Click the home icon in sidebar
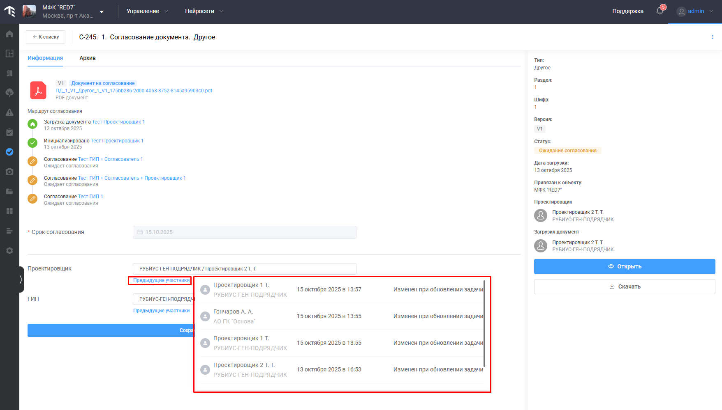The height and width of the screenshot is (410, 722). 9,34
